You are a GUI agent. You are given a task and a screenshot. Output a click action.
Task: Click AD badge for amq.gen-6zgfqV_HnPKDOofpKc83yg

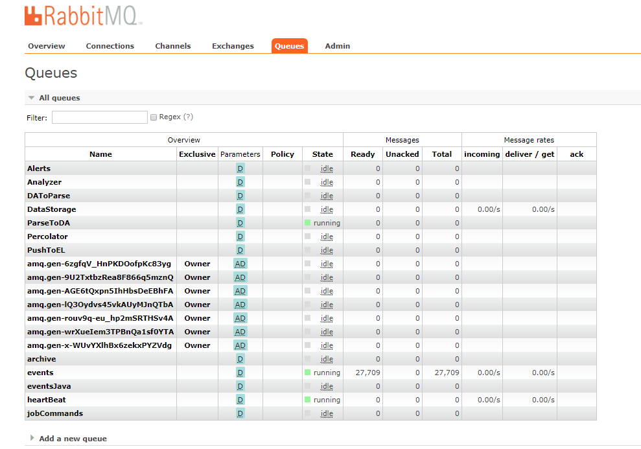click(x=240, y=264)
